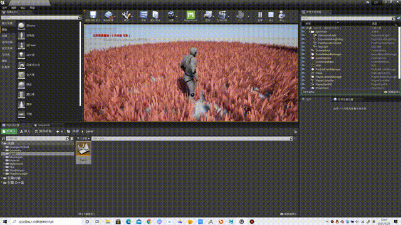
Task: Open the Windows Start button
Action: (x=5, y=222)
